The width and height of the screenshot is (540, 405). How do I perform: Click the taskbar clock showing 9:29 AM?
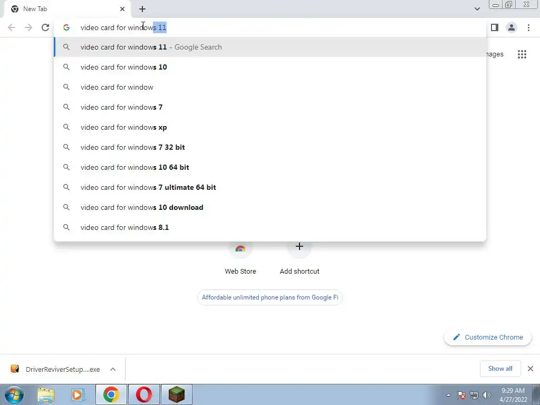513,395
